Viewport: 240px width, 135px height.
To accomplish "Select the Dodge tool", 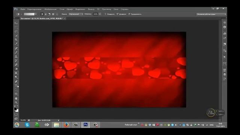I will 16,77.
